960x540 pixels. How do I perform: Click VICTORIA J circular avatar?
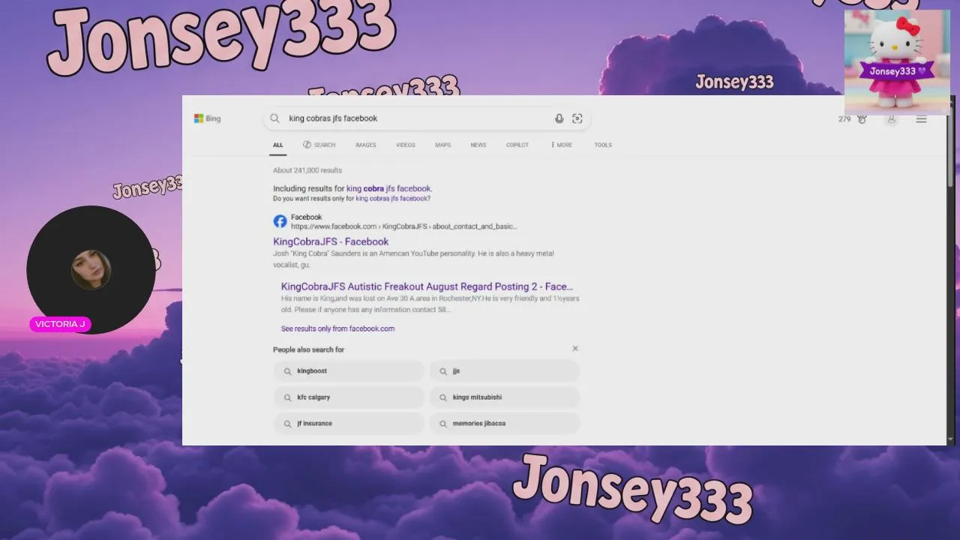click(91, 270)
